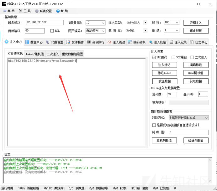Viewport: 217px width, 191px height.
Task: Click the 编码标记 button
Action: [196, 65]
